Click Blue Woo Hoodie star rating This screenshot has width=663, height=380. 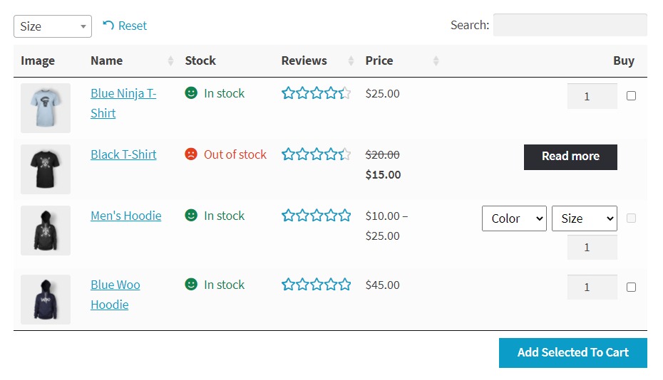pos(317,285)
